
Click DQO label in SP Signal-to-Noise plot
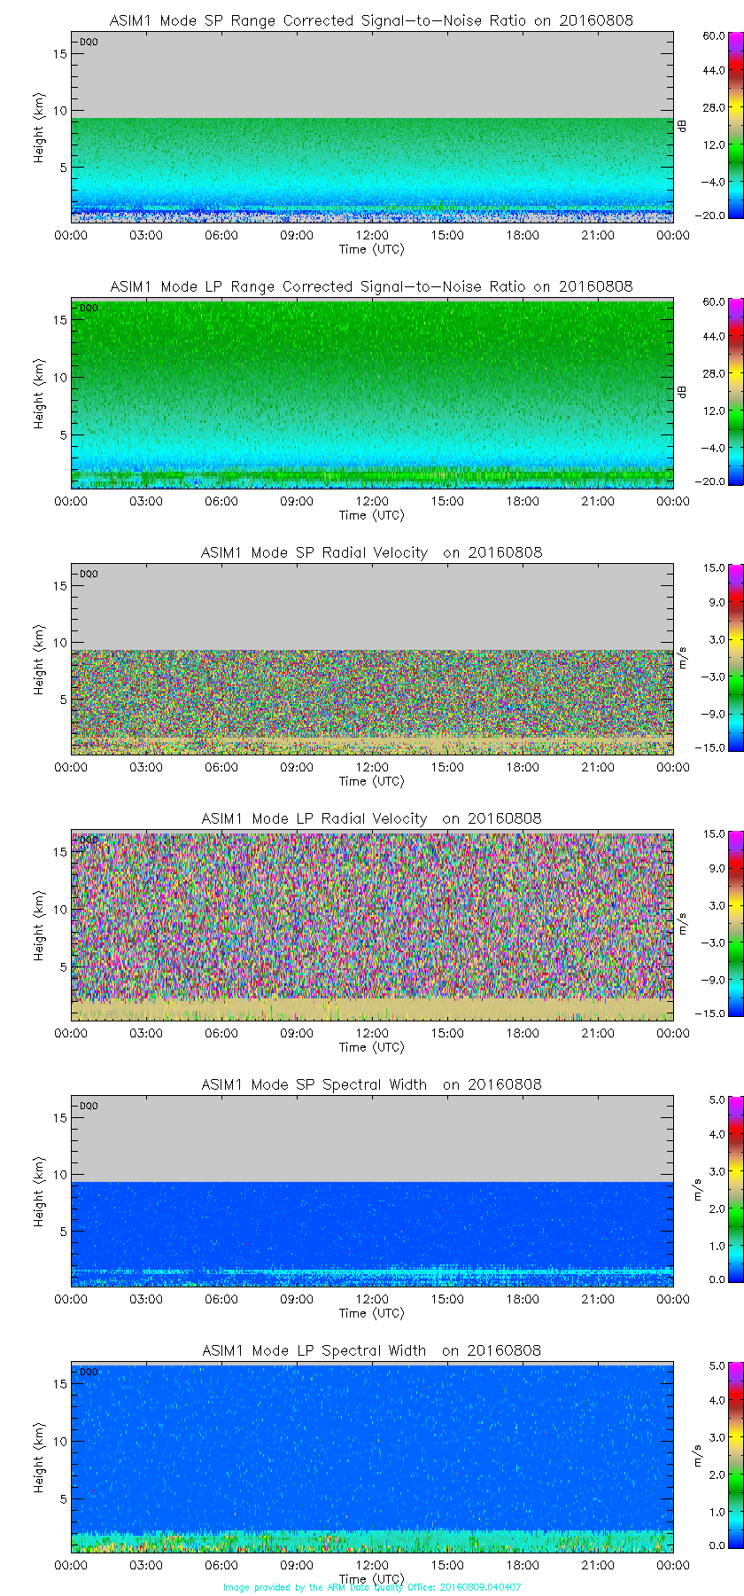coord(89,42)
